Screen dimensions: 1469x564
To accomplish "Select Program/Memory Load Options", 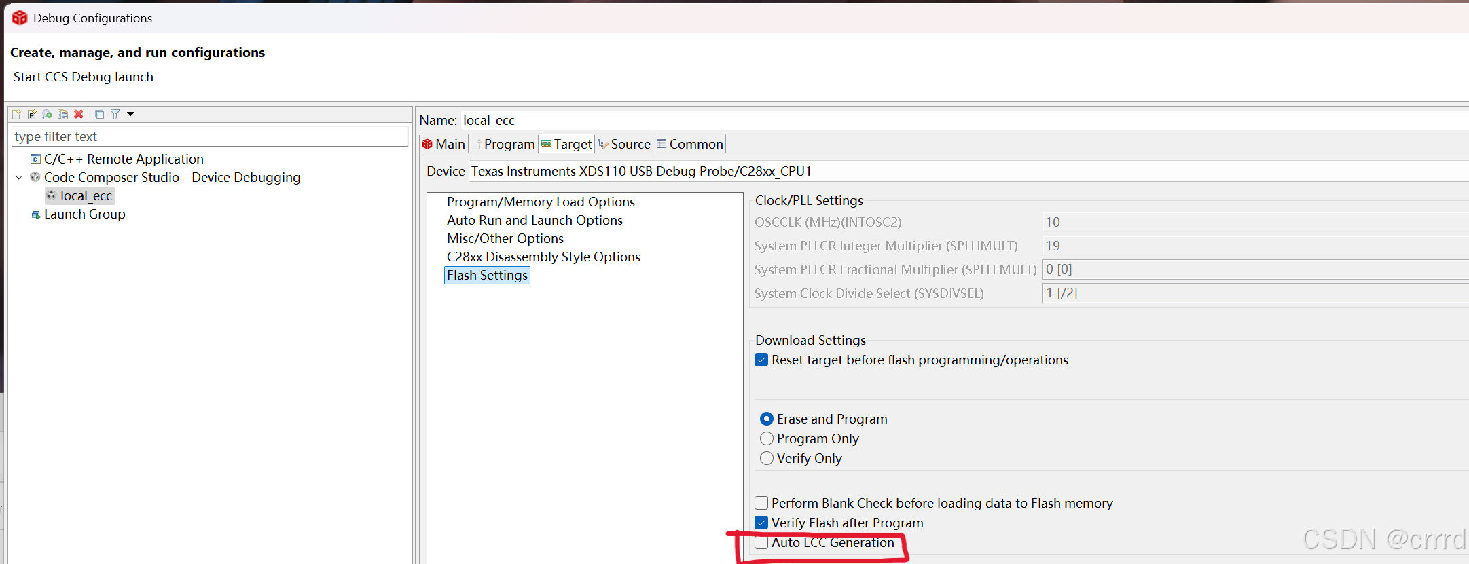I will (x=541, y=202).
